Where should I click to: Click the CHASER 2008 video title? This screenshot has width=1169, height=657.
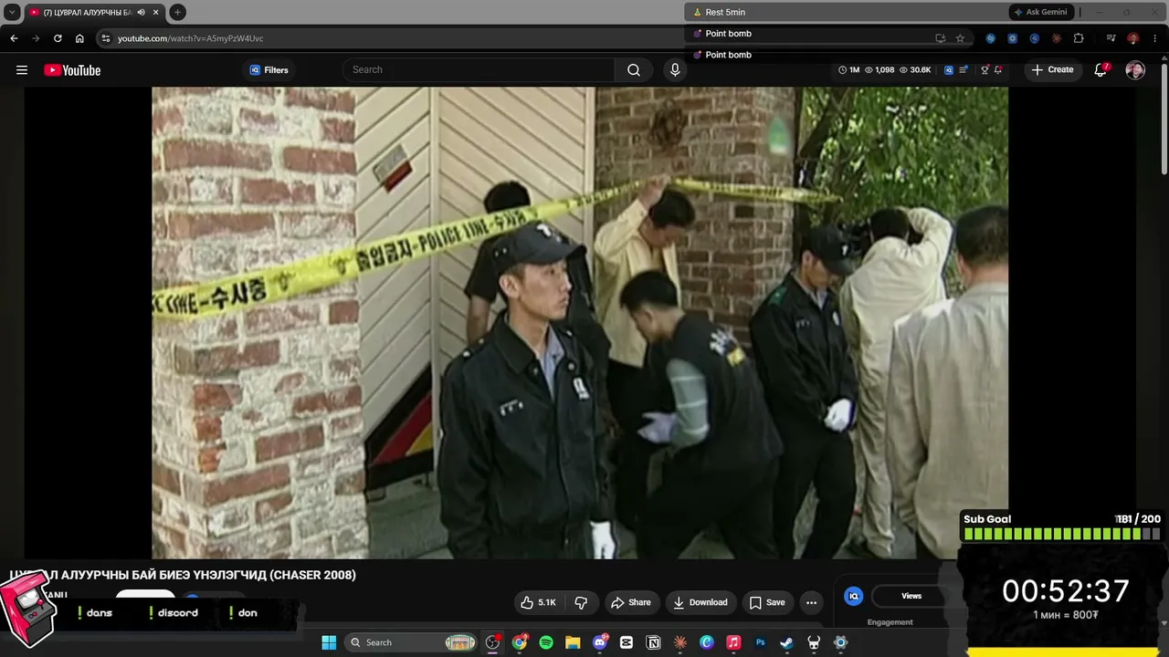pyautogui.click(x=183, y=575)
